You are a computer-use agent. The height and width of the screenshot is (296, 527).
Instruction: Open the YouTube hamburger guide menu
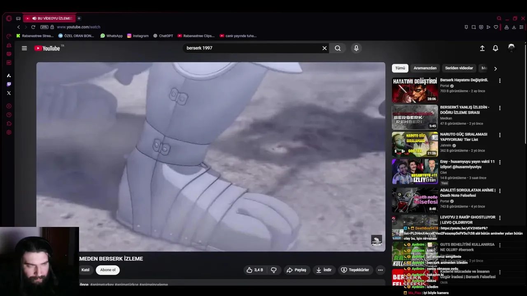(x=24, y=48)
